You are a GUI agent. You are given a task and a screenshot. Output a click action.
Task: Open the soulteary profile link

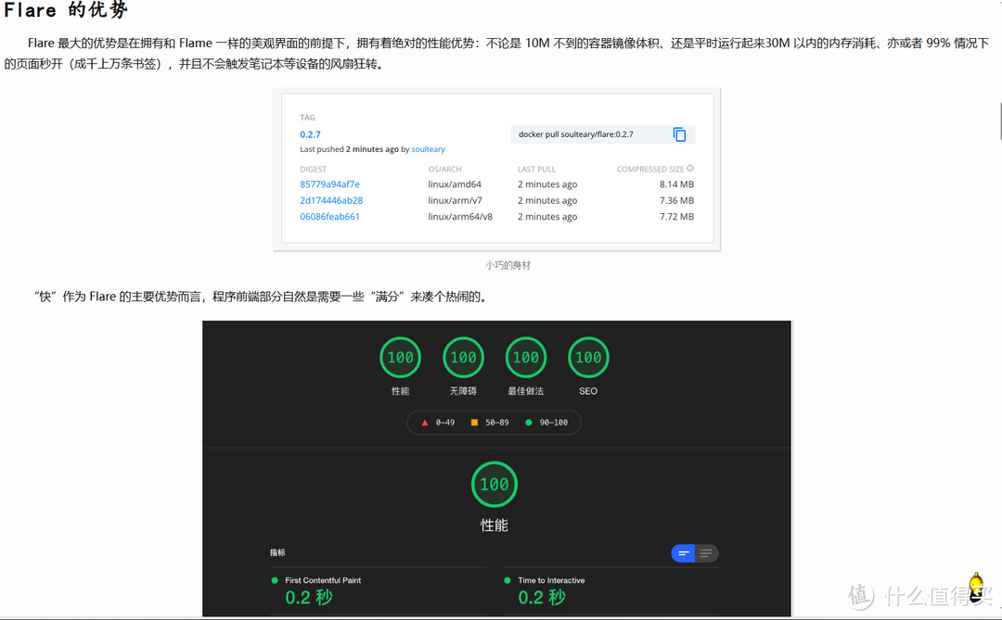tap(428, 148)
